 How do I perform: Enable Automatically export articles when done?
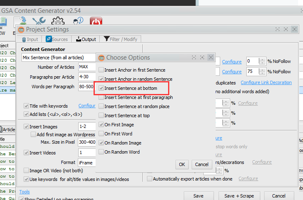pos(149,179)
